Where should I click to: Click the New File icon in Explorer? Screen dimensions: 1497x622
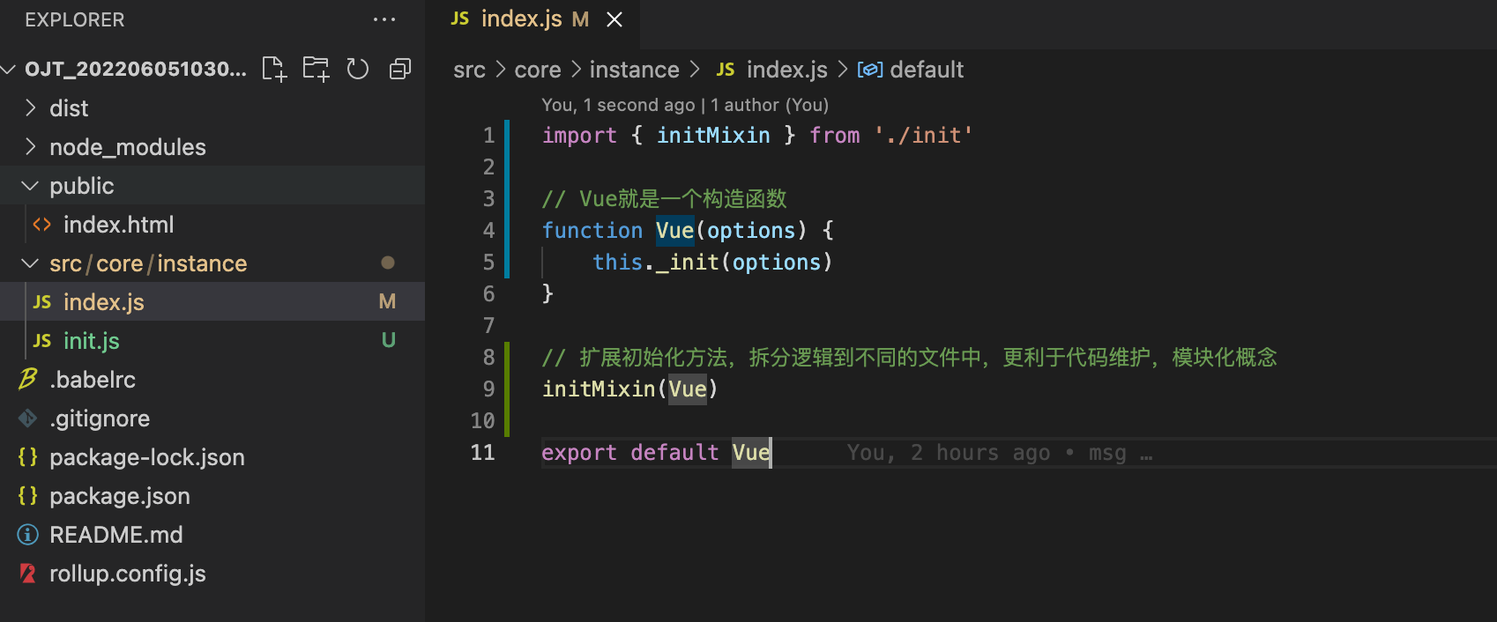tap(274, 69)
